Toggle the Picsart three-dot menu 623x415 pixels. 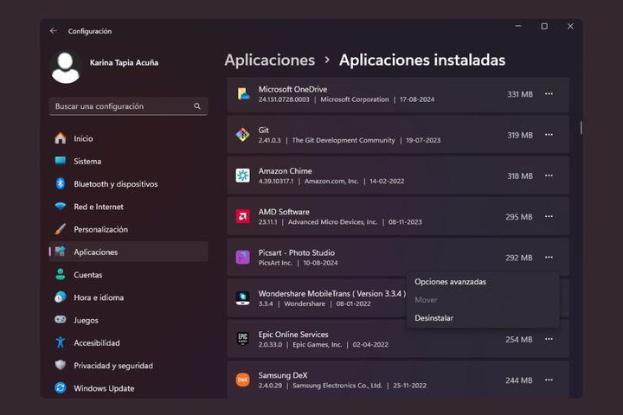click(x=549, y=258)
